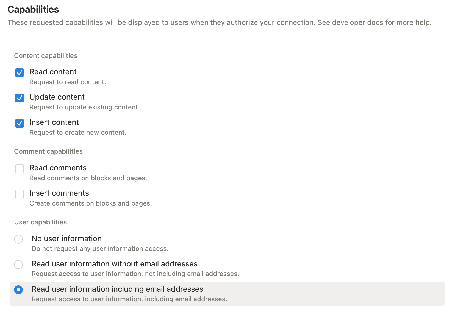Uncheck the Read content checkbox
455x315 pixels.
pos(20,73)
